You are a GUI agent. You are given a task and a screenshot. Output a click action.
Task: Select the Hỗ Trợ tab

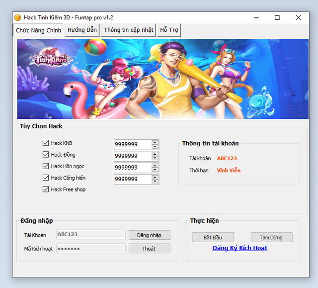point(169,30)
